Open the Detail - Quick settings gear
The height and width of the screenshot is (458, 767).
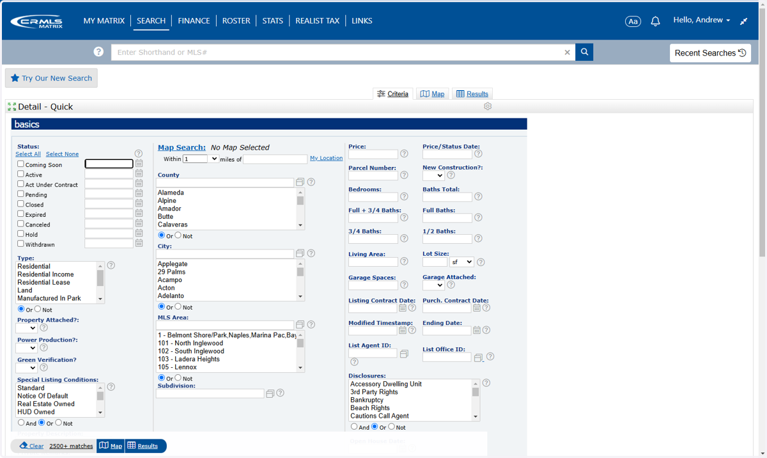pos(488,106)
